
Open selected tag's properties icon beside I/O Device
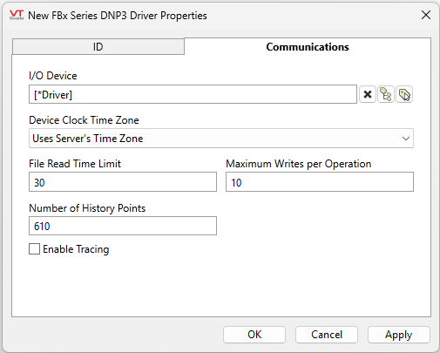[404, 94]
